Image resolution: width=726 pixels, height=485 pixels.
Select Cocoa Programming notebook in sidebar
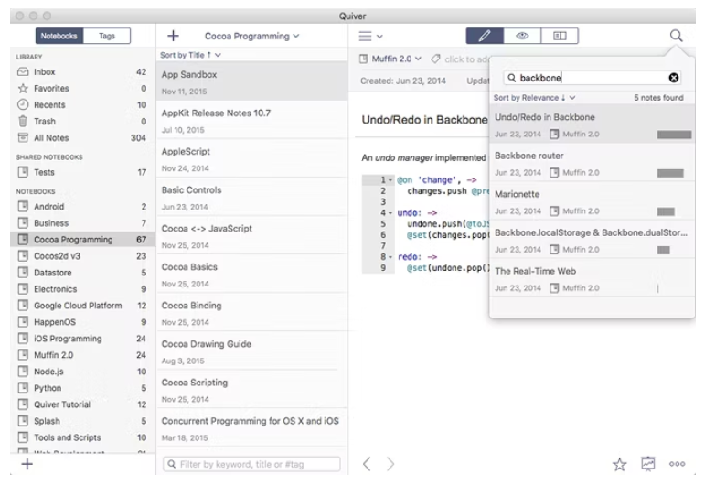pyautogui.click(x=82, y=240)
